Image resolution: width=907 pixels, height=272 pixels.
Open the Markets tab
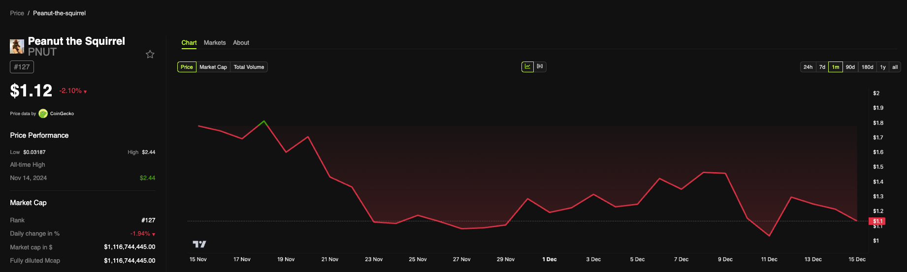pyautogui.click(x=215, y=43)
